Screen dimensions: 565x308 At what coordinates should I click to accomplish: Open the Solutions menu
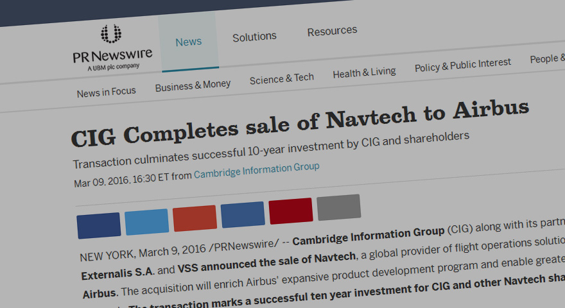[x=254, y=37]
